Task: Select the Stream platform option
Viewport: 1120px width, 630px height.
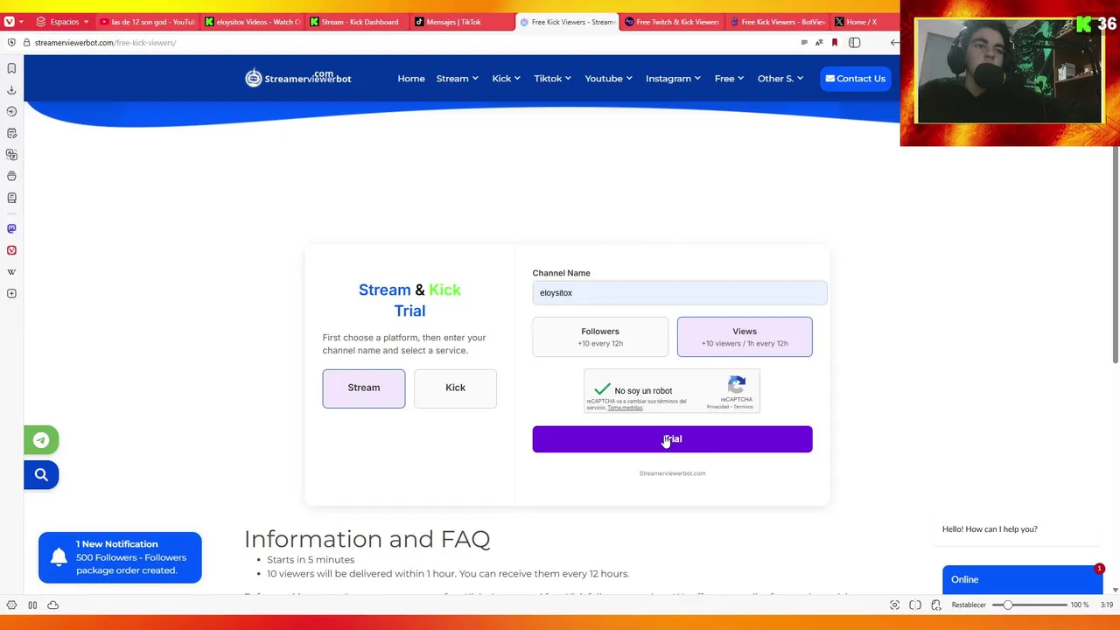Action: pyautogui.click(x=364, y=388)
